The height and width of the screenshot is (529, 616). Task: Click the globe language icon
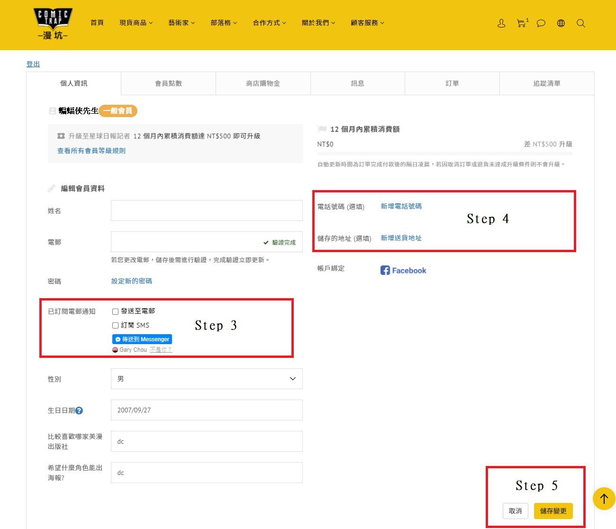click(561, 23)
